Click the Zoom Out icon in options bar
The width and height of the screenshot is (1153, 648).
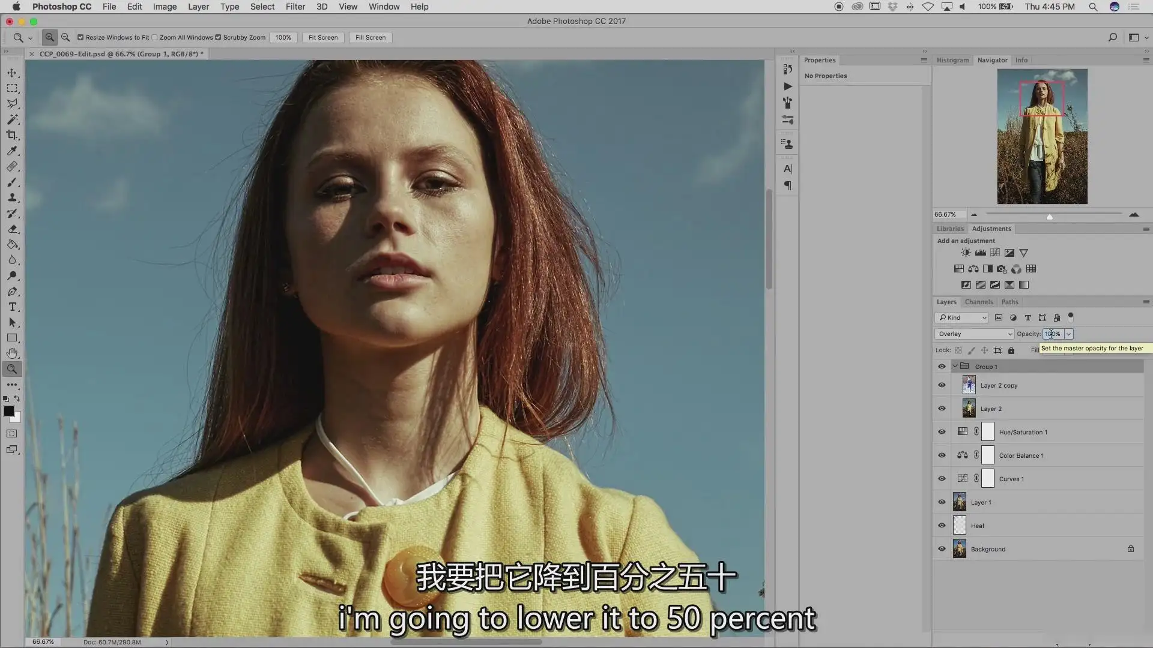tap(65, 37)
